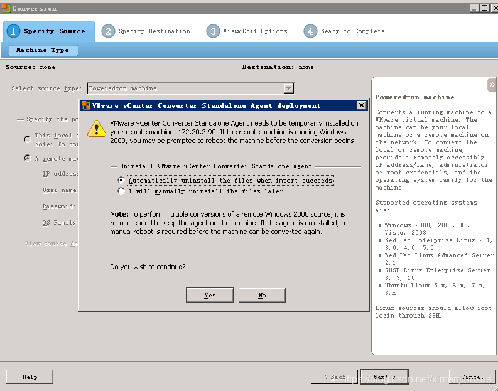Close the Agent deployment dialog
The image size is (498, 391).
[362, 105]
